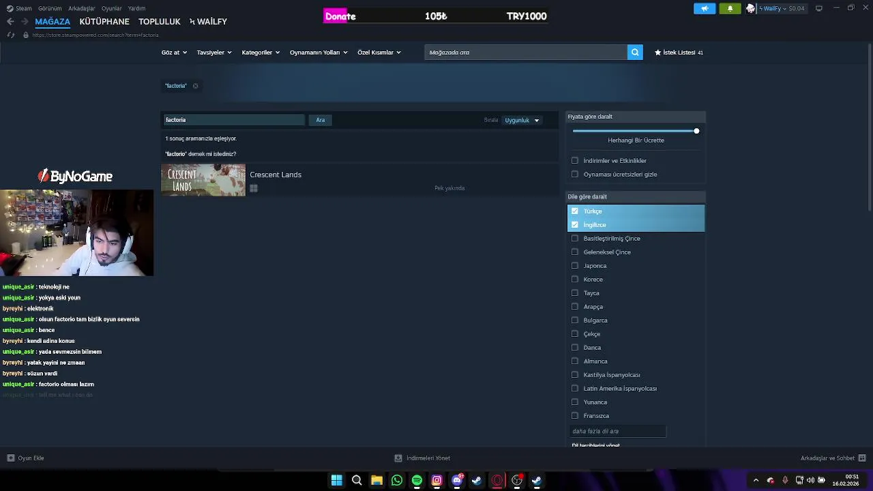Screen dimensions: 873x491
Task: Show hidden system tray icons
Action: [x=756, y=481]
